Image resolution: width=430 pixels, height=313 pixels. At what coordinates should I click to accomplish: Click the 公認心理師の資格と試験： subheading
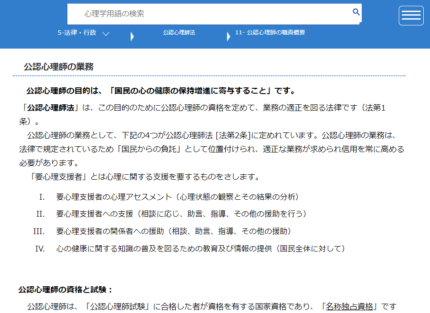pos(66,290)
